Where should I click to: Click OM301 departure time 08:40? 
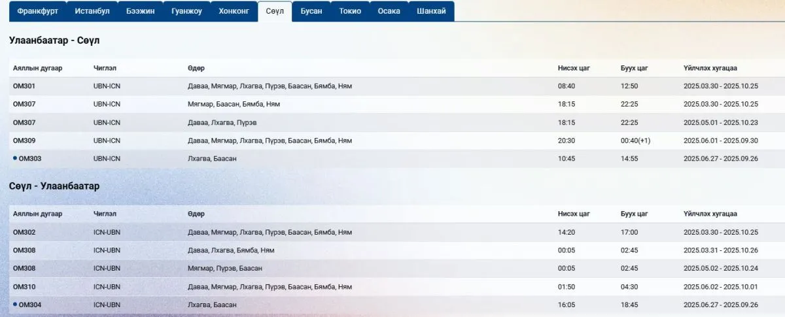click(x=567, y=86)
